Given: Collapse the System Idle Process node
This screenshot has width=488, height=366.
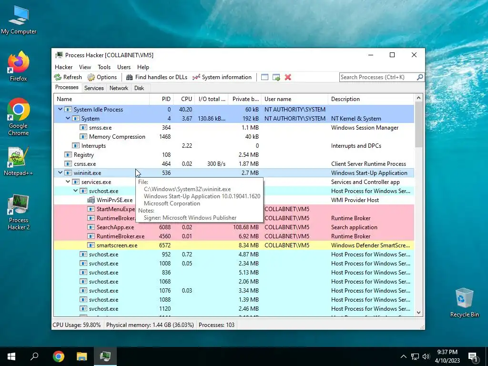Looking at the screenshot, I should (61, 109).
